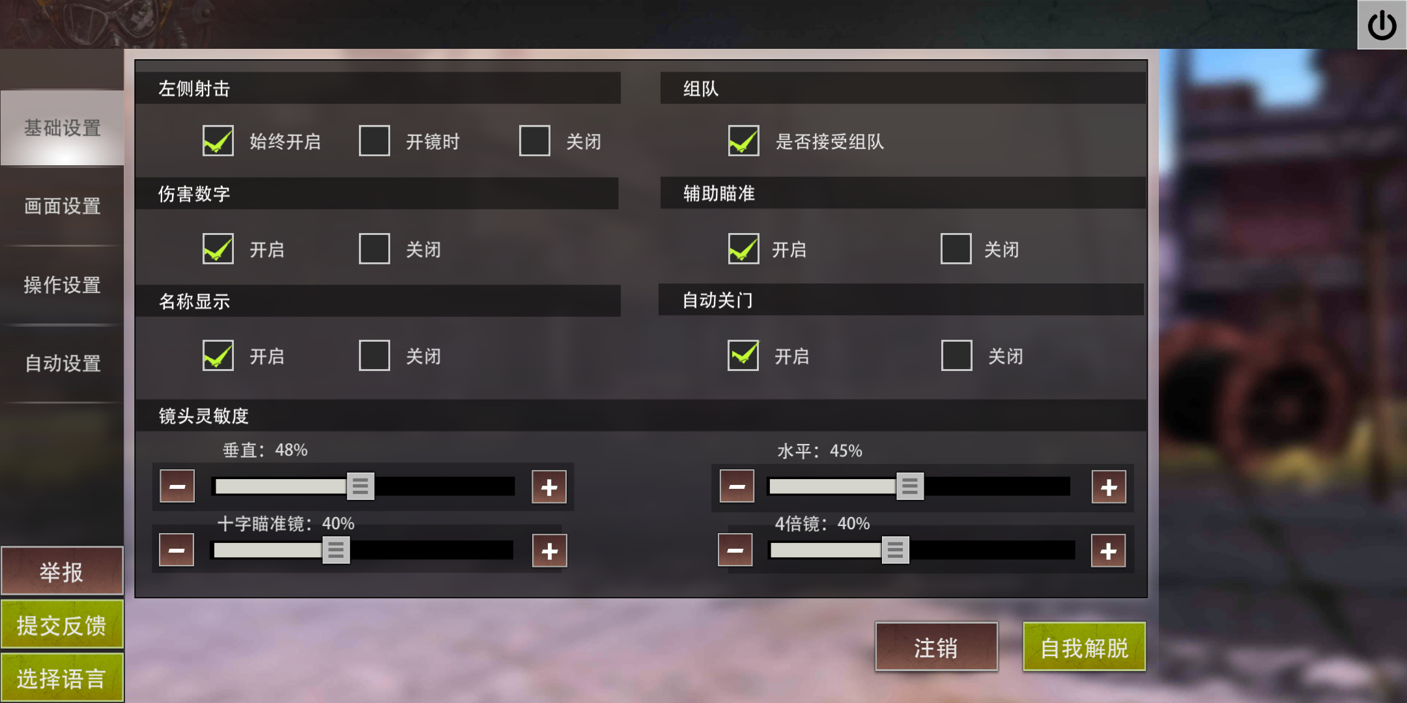Go to the 自动设置 tab
The image size is (1407, 703).
tap(63, 363)
